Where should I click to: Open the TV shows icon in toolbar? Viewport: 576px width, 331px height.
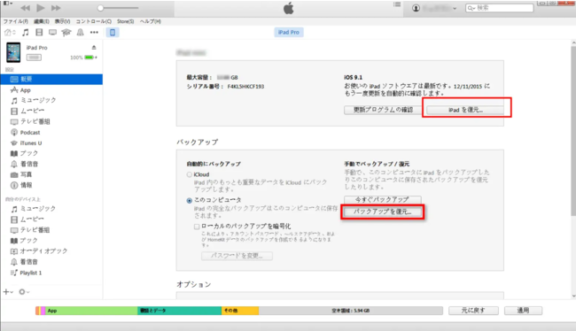[x=52, y=33]
